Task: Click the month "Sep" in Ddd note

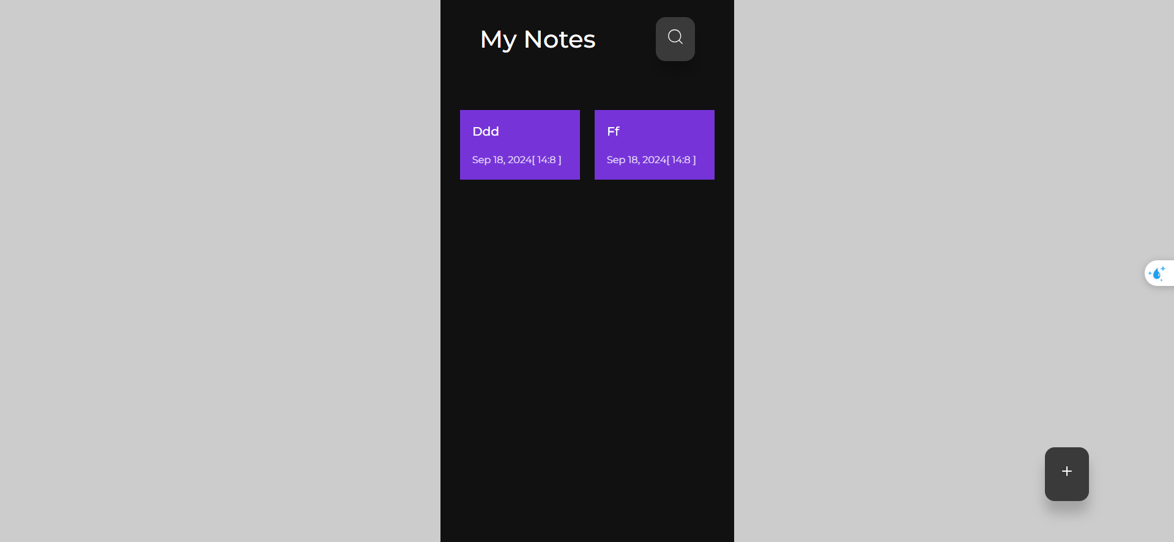Action: [x=481, y=160]
